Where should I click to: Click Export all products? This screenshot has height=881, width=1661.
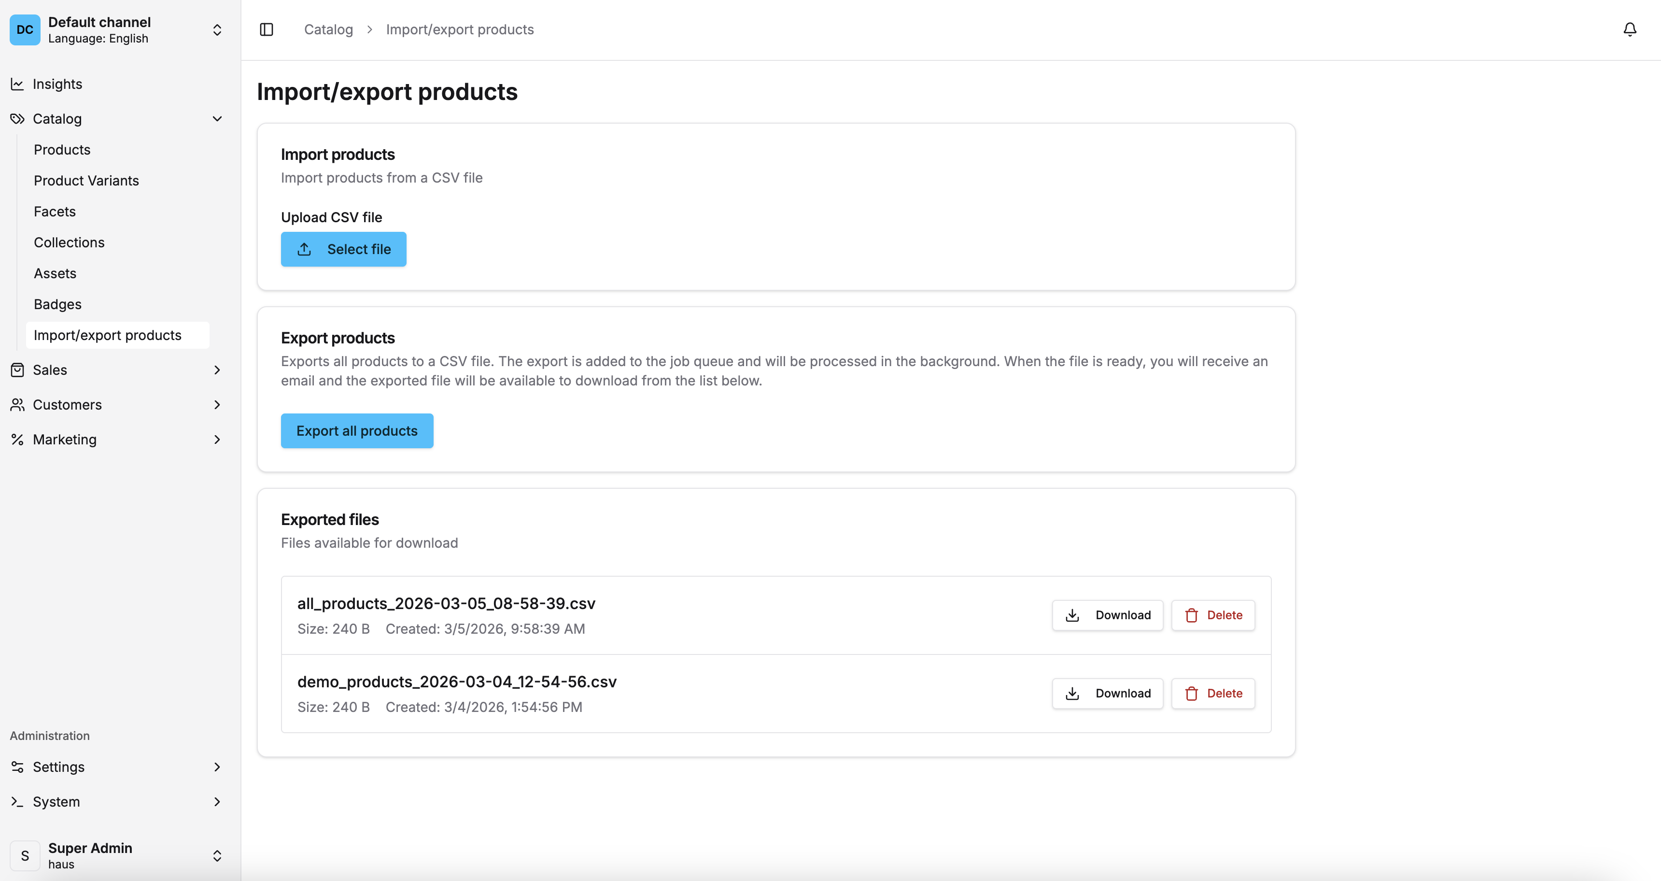[x=356, y=430]
